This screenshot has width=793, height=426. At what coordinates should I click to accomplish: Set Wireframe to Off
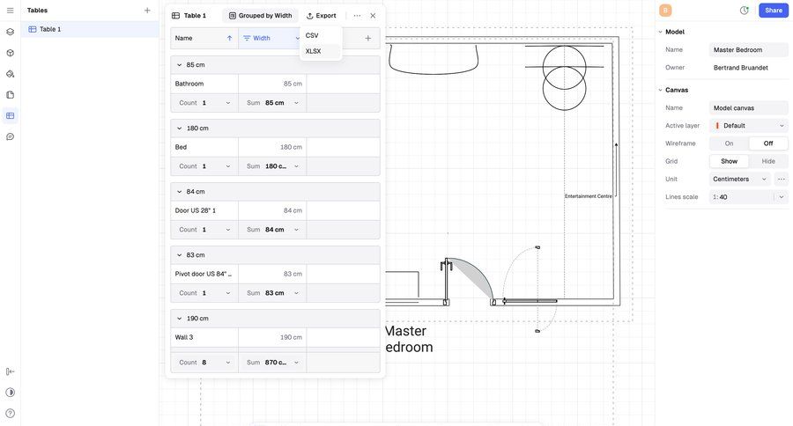pos(768,143)
